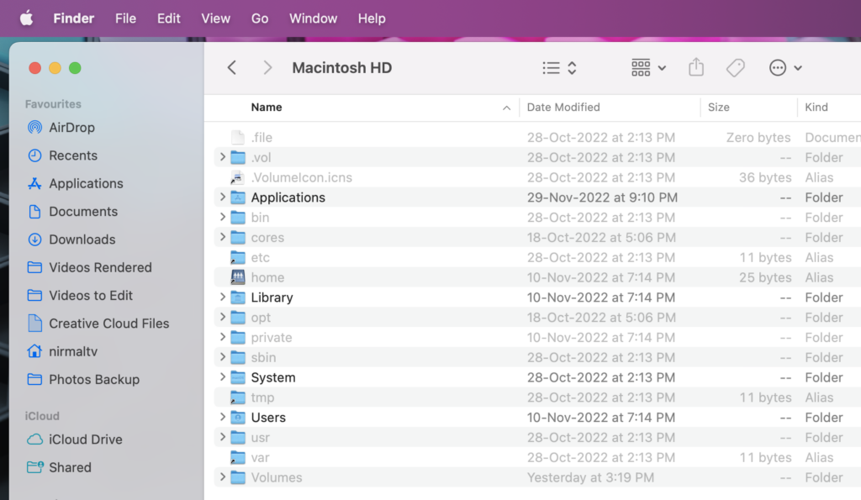The image size is (861, 500).
Task: Expand the private folder
Action: pos(222,337)
